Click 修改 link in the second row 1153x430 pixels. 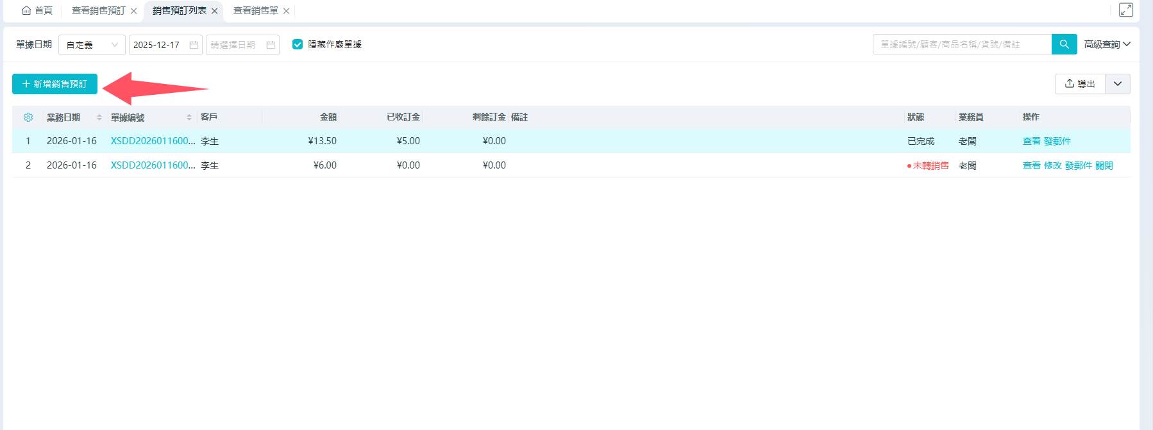[1052, 165]
